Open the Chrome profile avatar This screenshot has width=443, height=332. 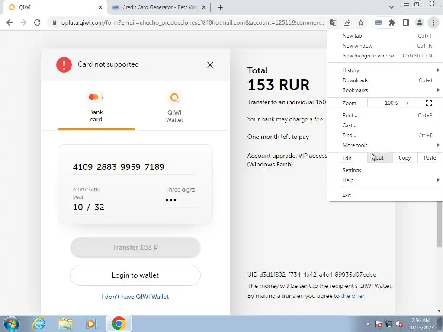click(420, 22)
